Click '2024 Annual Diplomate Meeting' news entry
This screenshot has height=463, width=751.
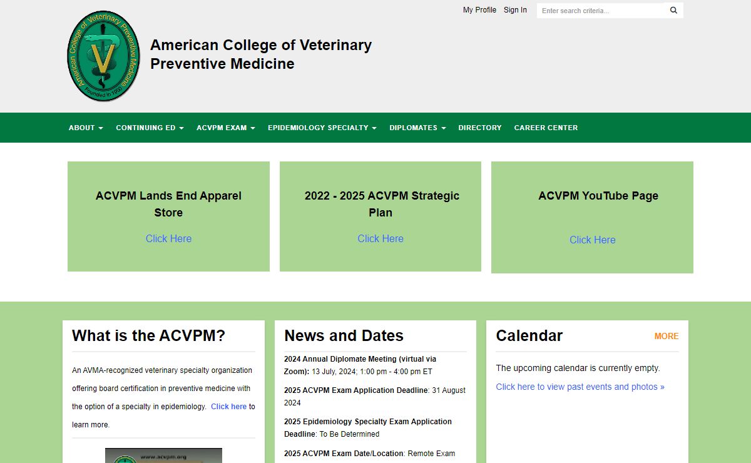click(360, 365)
